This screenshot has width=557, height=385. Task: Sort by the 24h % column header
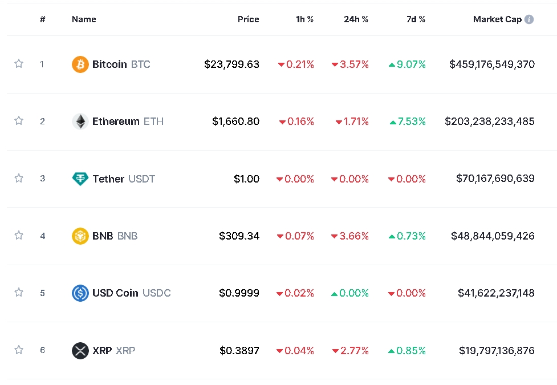(x=356, y=19)
